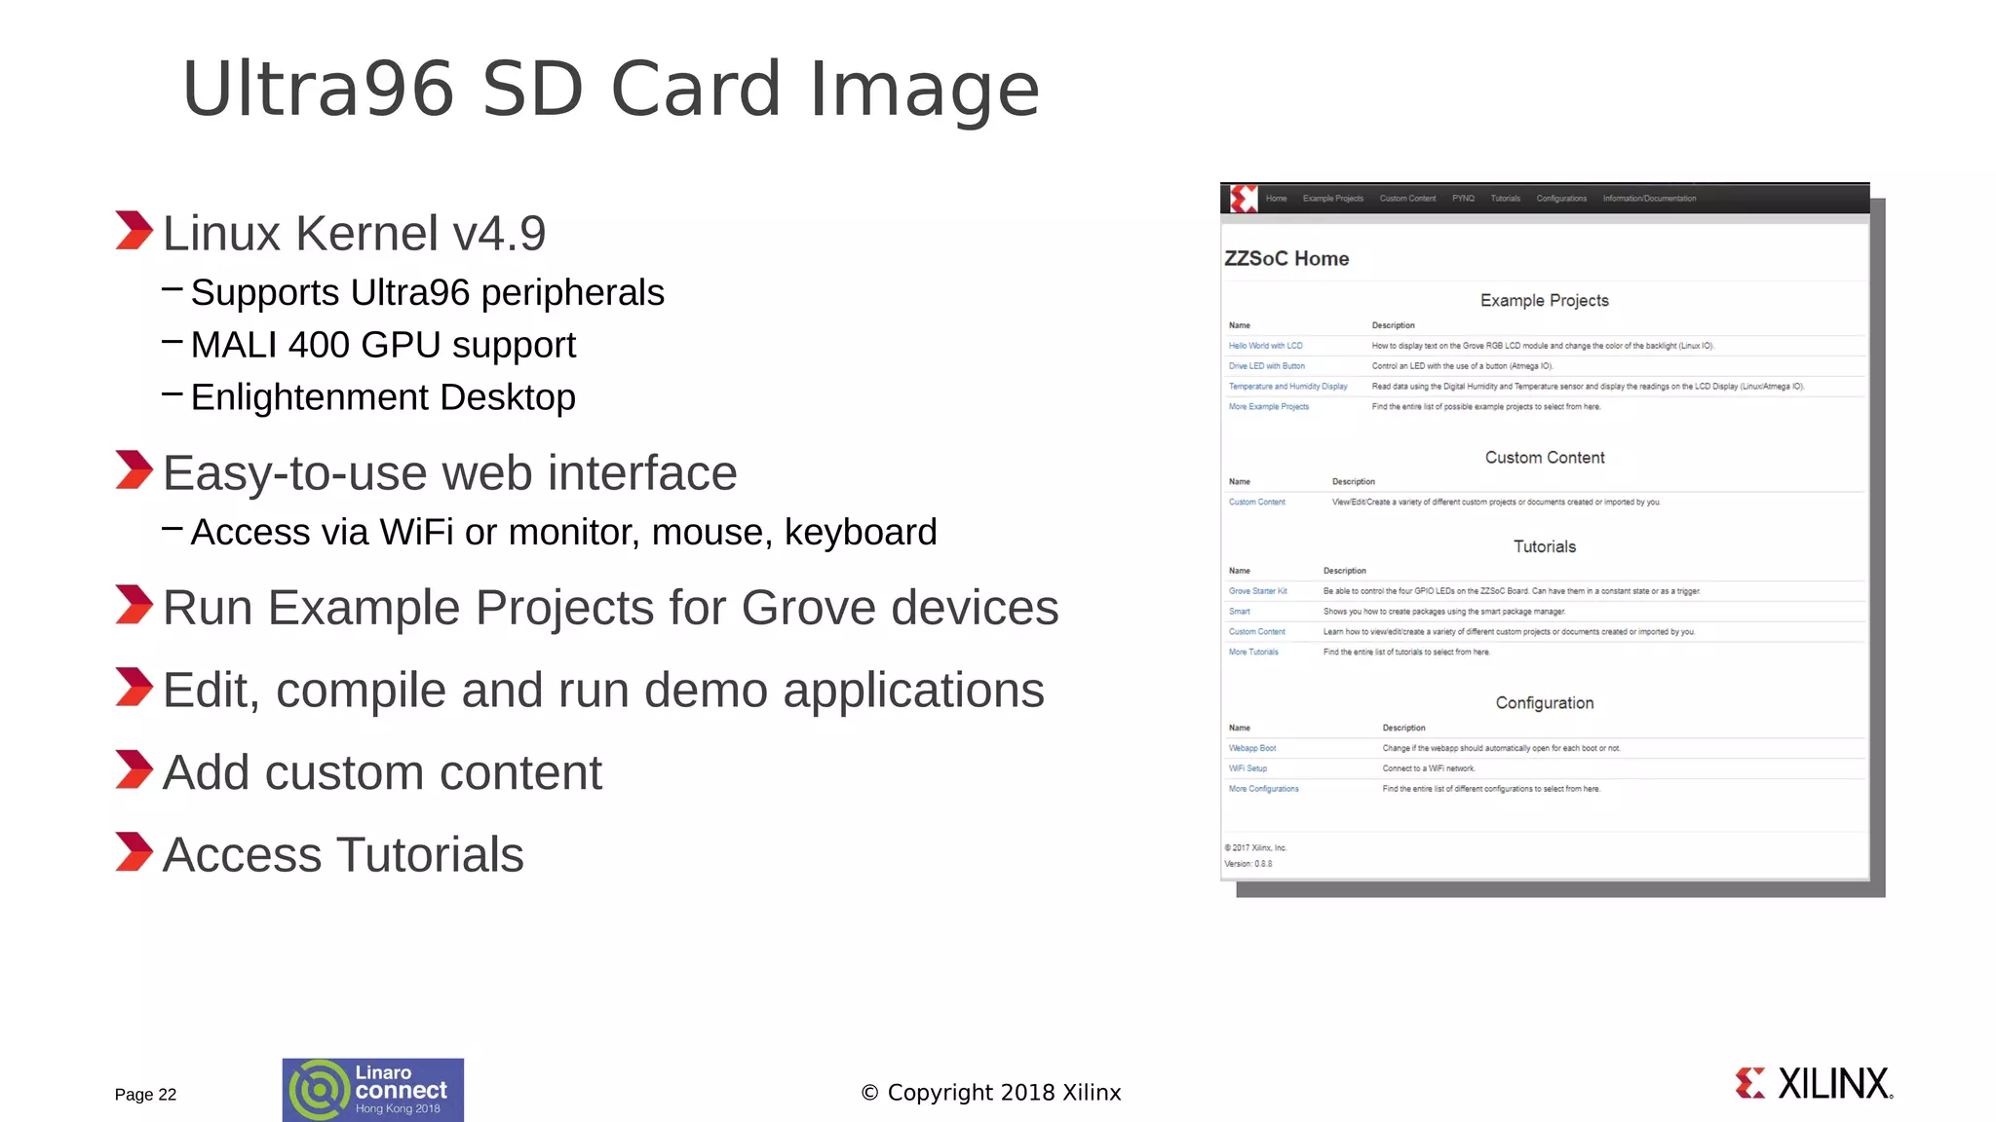Screen dimensions: 1996x1122
Task: Click the Xilinx logo in the web navbar
Action: pos(1244,199)
